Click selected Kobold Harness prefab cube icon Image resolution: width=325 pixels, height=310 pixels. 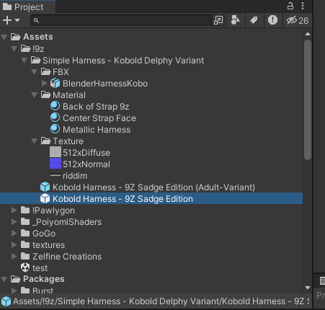45,198
